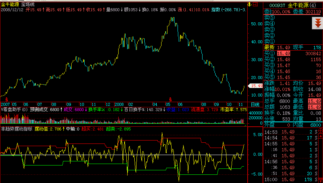Click the 量比 0.08 value
The image size is (323, 183).
pyautogui.click(x=316, y=113)
